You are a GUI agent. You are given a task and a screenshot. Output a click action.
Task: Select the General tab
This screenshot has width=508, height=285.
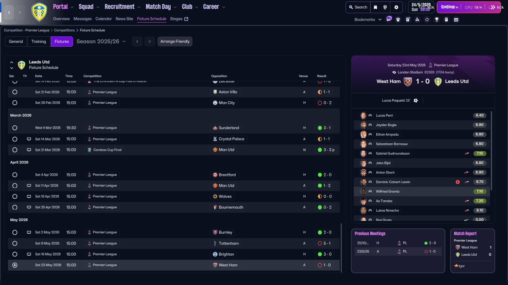click(x=16, y=42)
